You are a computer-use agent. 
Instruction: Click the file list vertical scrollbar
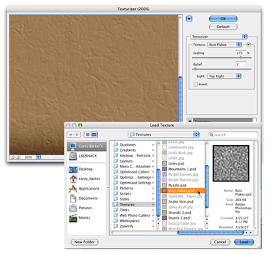tap(207, 186)
